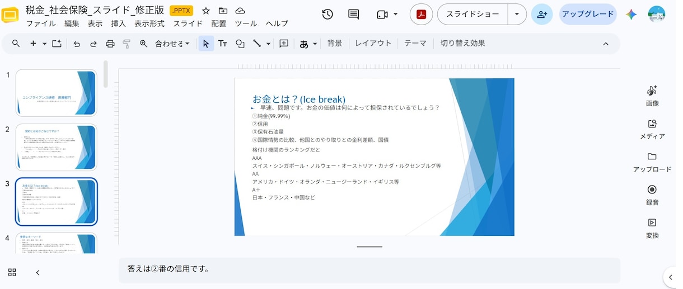The image size is (683, 289).
Task: Switch to grid view
Action: [12, 273]
